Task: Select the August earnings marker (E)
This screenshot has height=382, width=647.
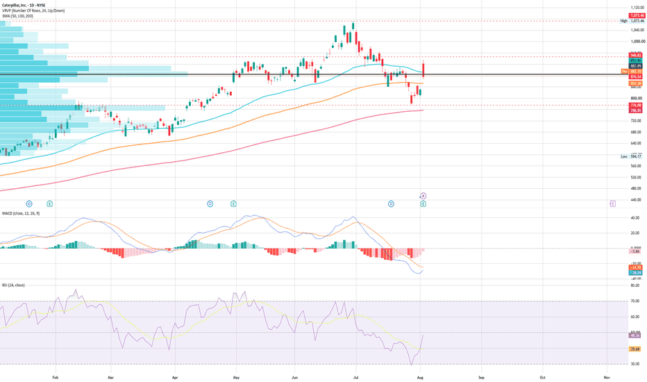Action: [x=423, y=204]
